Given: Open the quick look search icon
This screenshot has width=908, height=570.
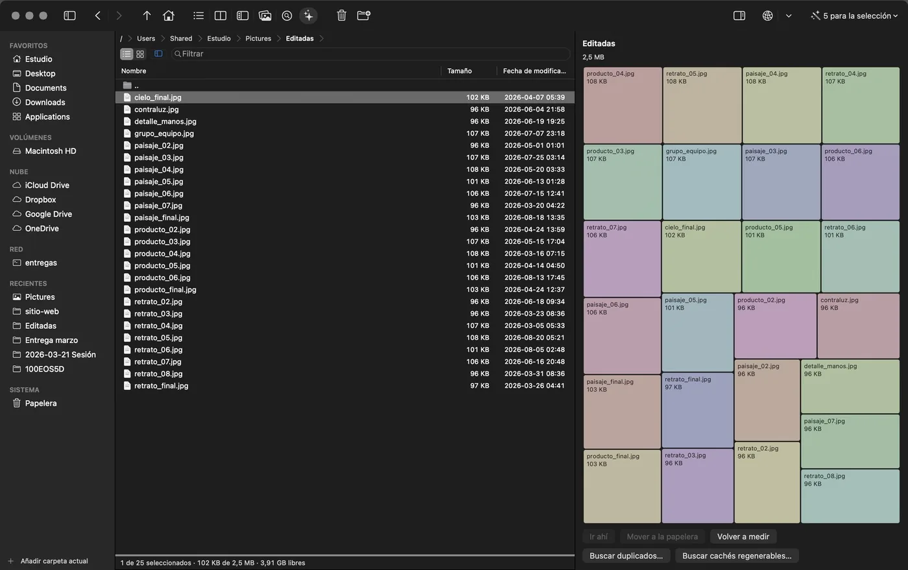Looking at the screenshot, I should coord(287,16).
